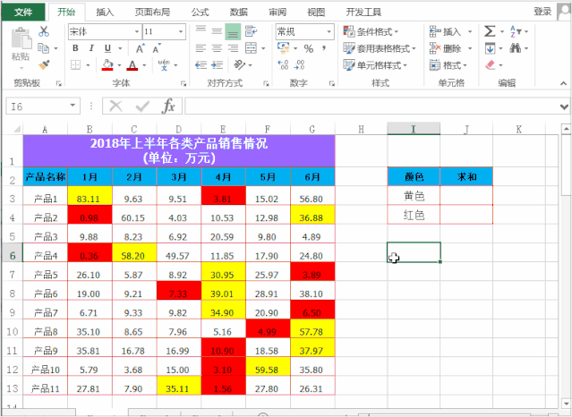572x417 pixels.
Task: Collapse the ribbon arrow
Action: click(x=564, y=83)
